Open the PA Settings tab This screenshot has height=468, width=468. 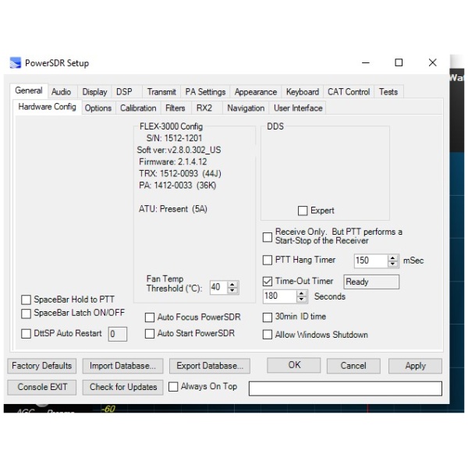coord(205,92)
